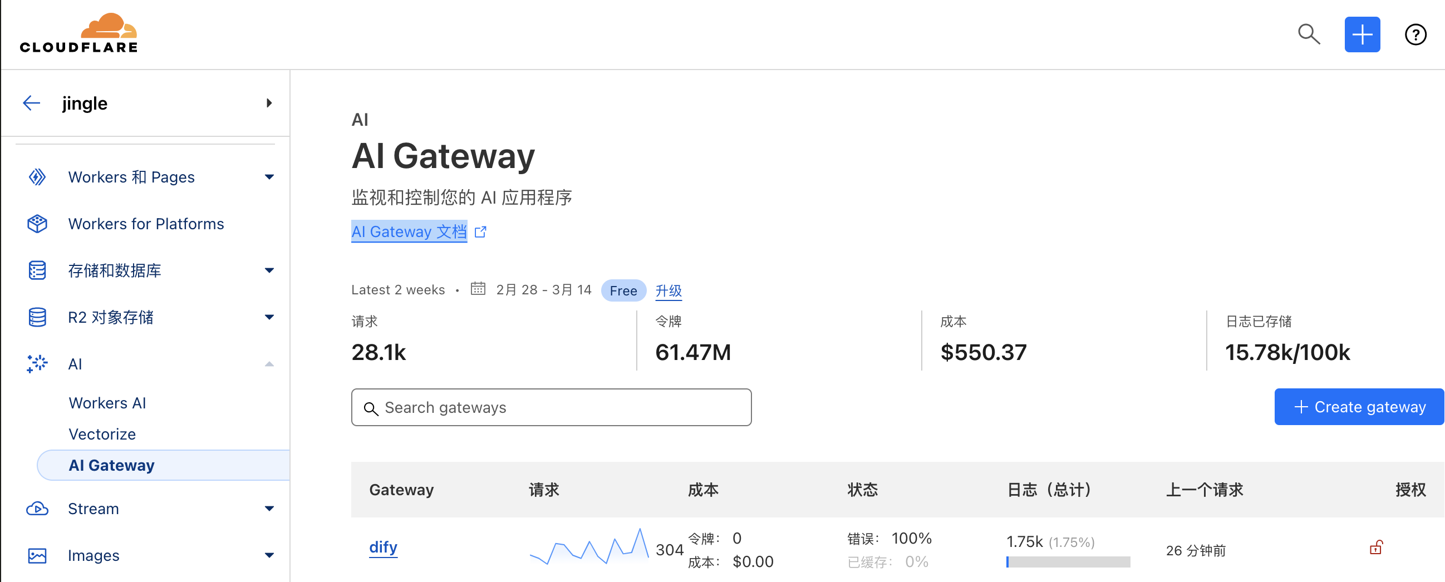
Task: Open Workers AI in the sidebar
Action: [107, 403]
